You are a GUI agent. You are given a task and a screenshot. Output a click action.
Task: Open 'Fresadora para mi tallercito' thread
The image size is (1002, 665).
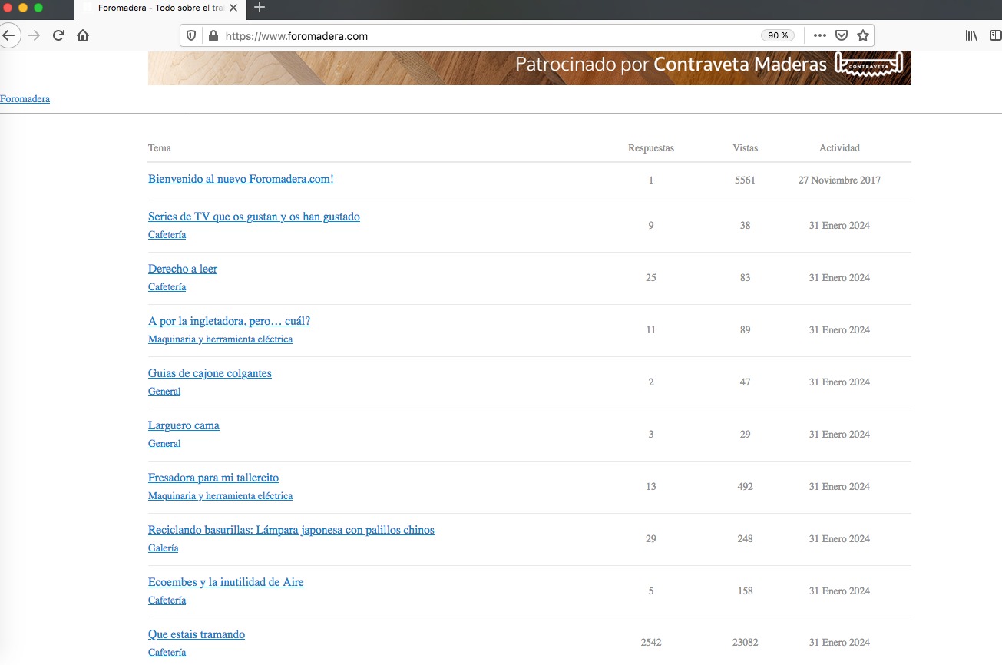[213, 478]
